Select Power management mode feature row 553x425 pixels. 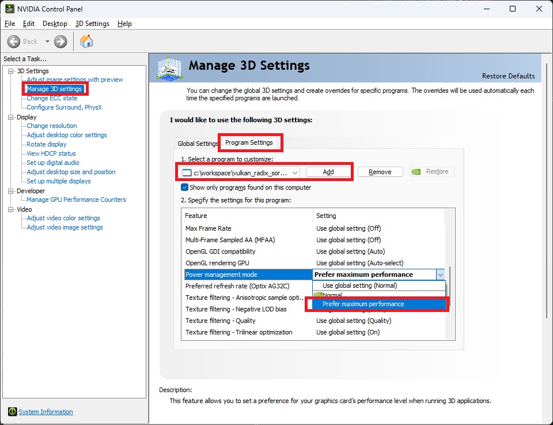(249, 274)
